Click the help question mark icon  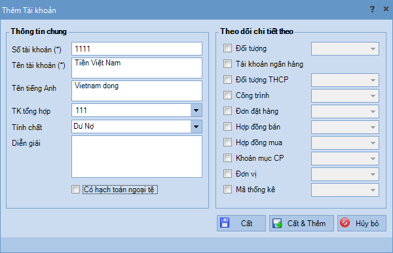pyautogui.click(x=372, y=9)
